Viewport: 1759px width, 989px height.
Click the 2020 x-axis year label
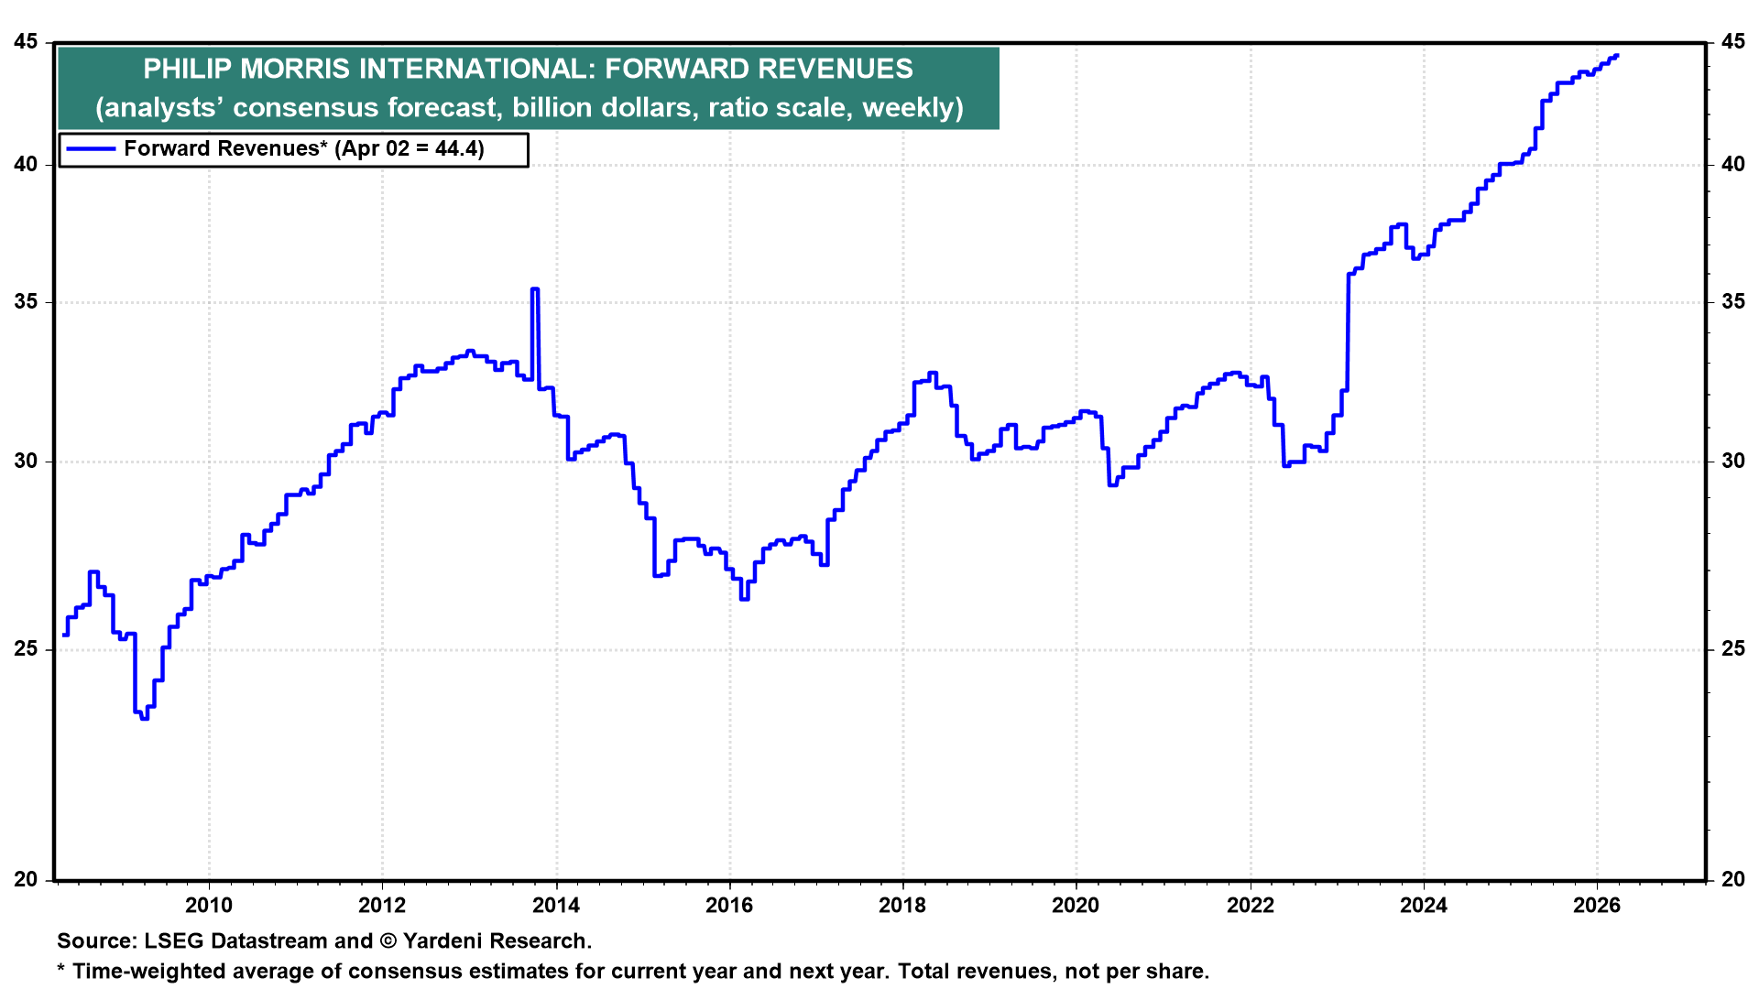tap(1076, 906)
